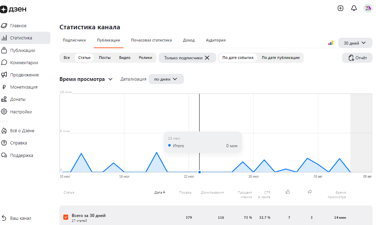Click the 379 shows value
Image resolution: width=376 pixels, height=225 pixels.
[189, 217]
